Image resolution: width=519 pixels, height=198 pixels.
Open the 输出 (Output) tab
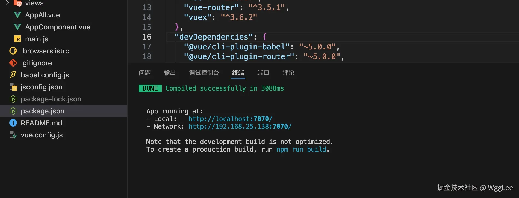pos(170,73)
